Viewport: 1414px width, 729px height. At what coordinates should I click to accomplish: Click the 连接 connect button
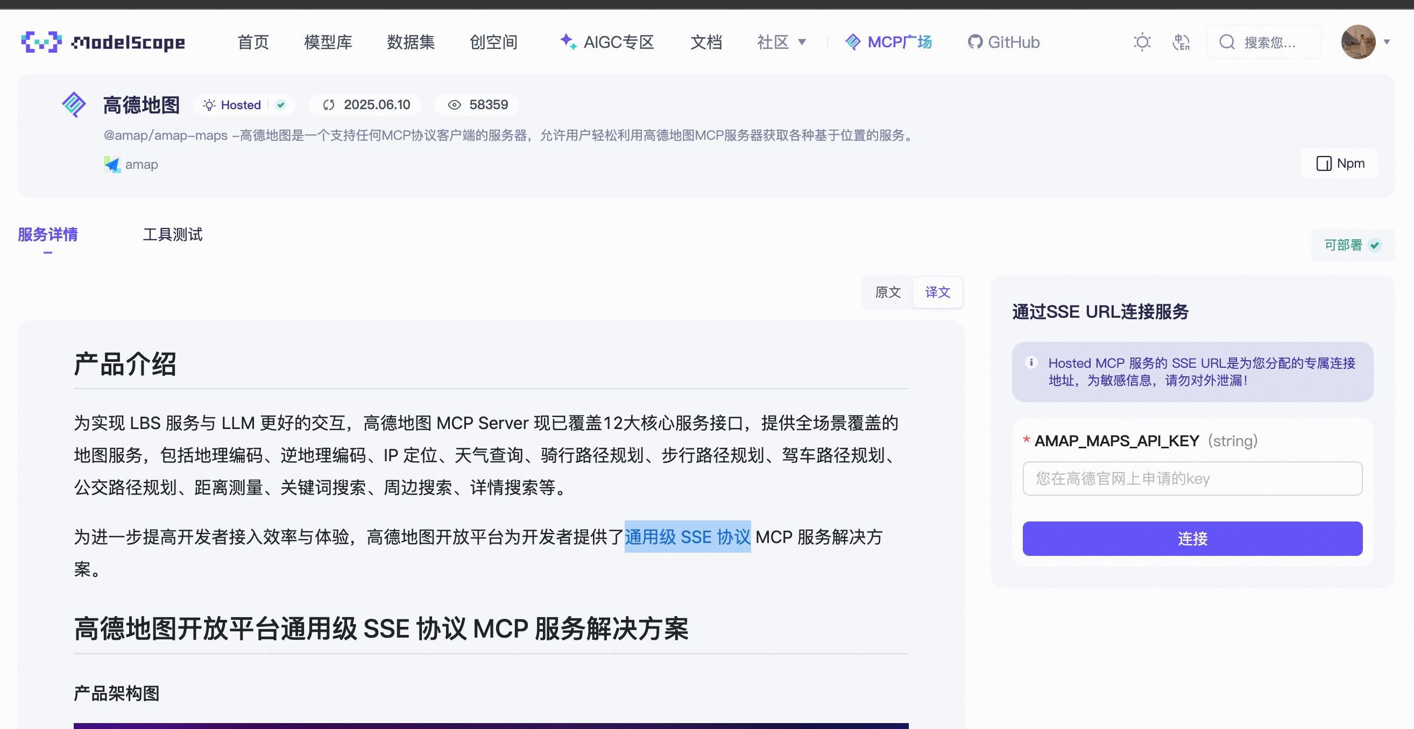click(1192, 539)
